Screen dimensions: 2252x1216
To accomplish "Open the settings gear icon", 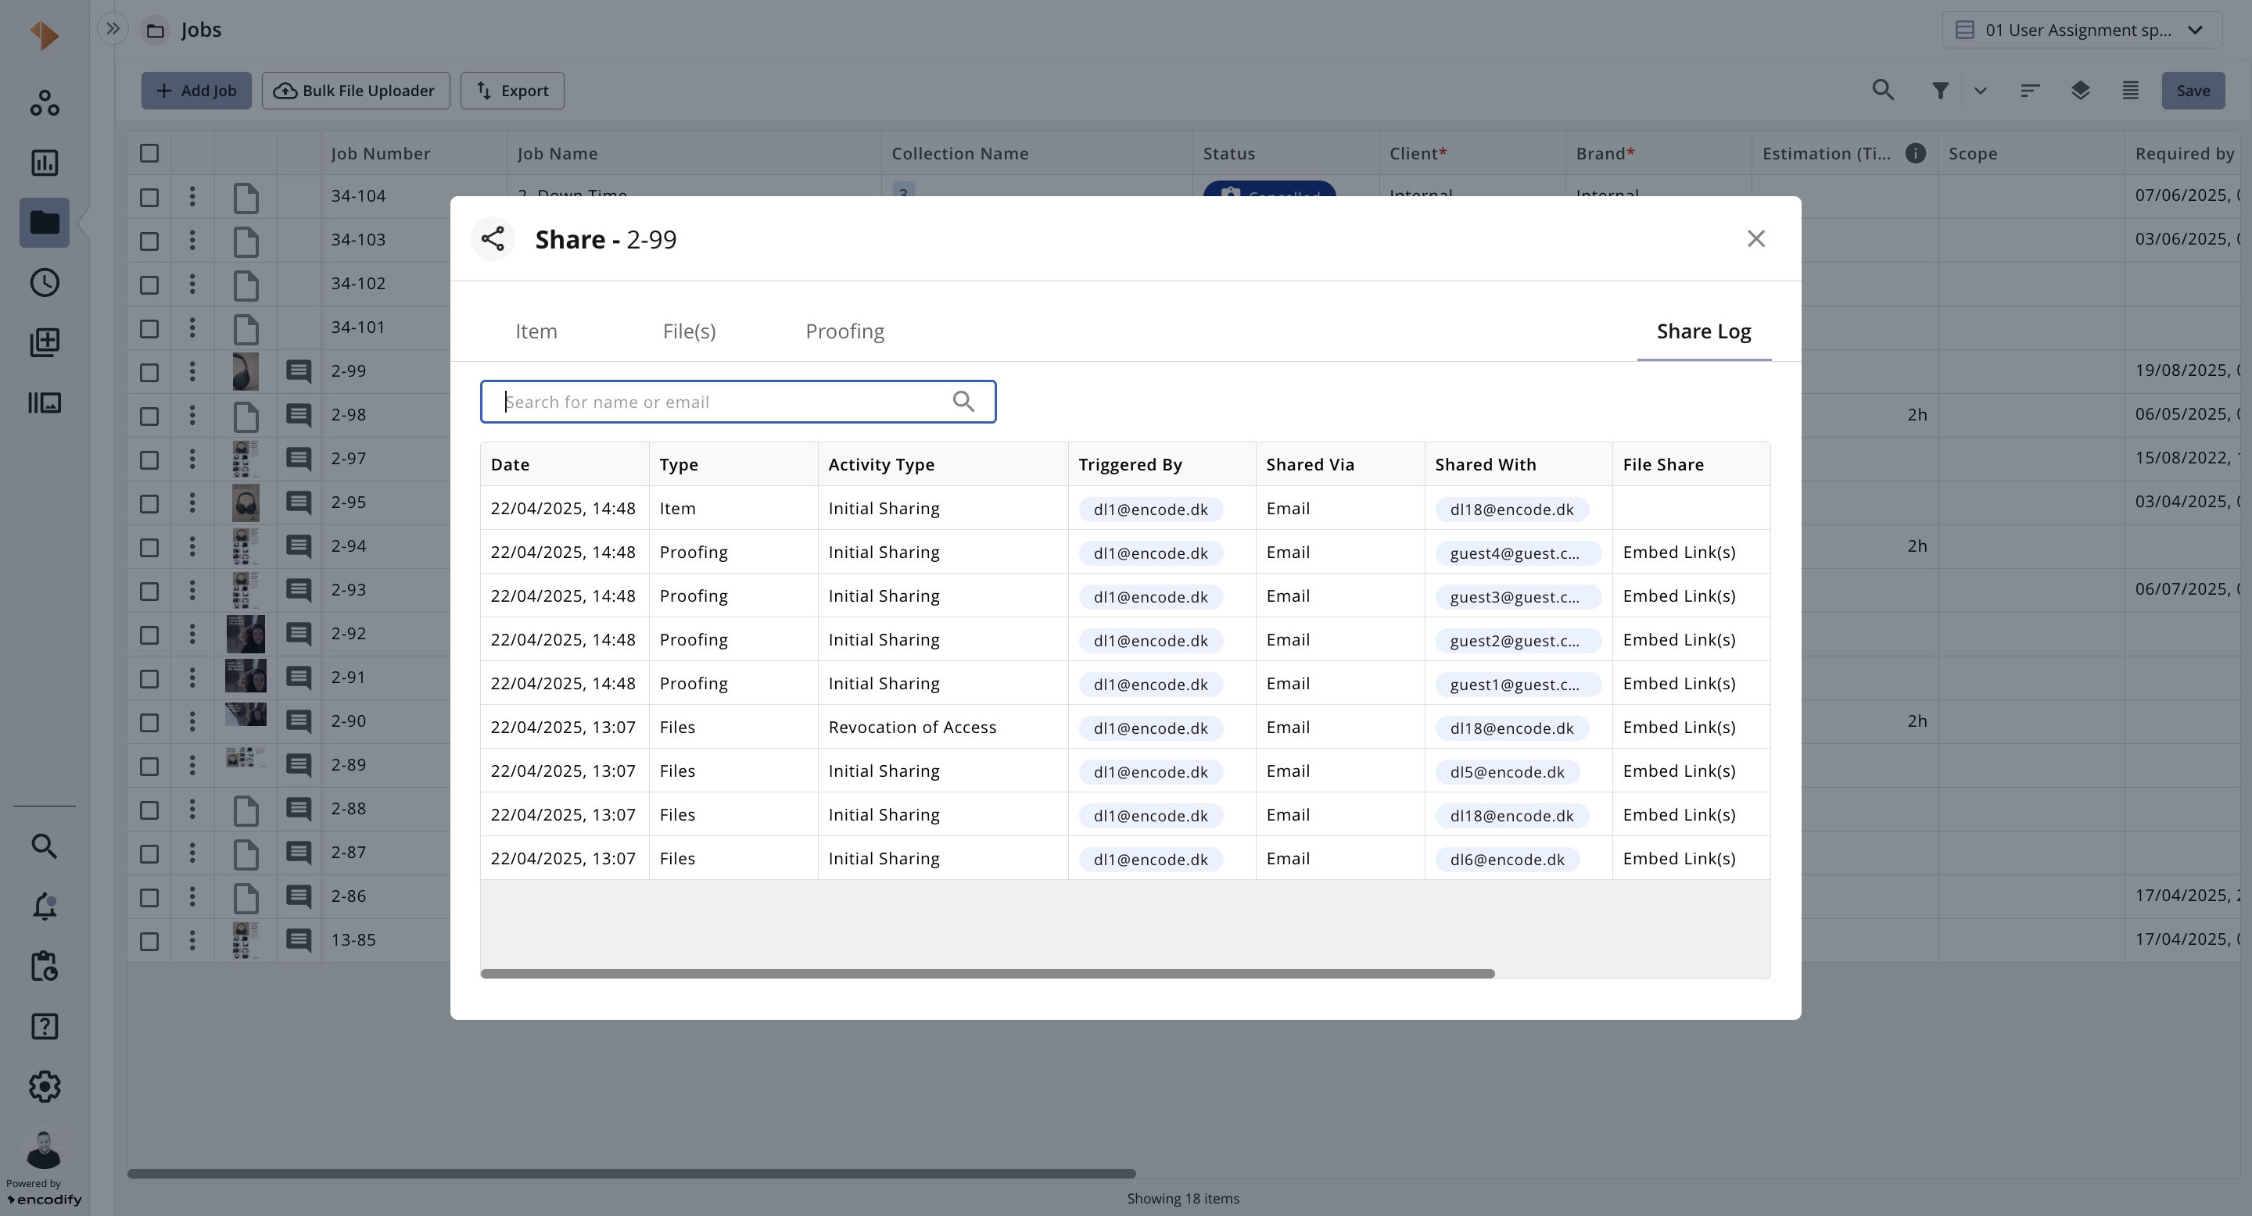I will point(45,1087).
